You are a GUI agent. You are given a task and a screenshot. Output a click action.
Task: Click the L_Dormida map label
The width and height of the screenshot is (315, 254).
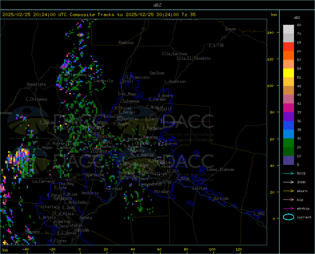coord(218,198)
